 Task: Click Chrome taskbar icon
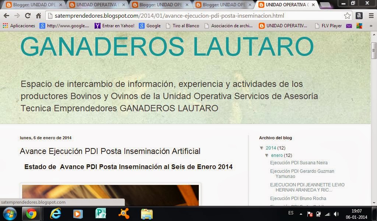coord(31,214)
